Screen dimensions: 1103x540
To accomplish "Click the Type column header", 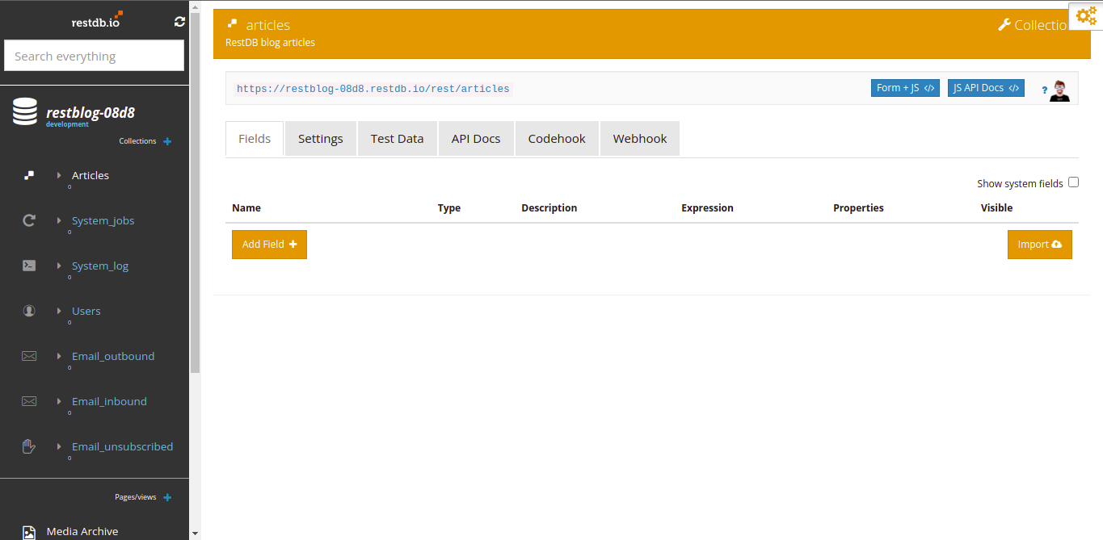I will [x=449, y=207].
